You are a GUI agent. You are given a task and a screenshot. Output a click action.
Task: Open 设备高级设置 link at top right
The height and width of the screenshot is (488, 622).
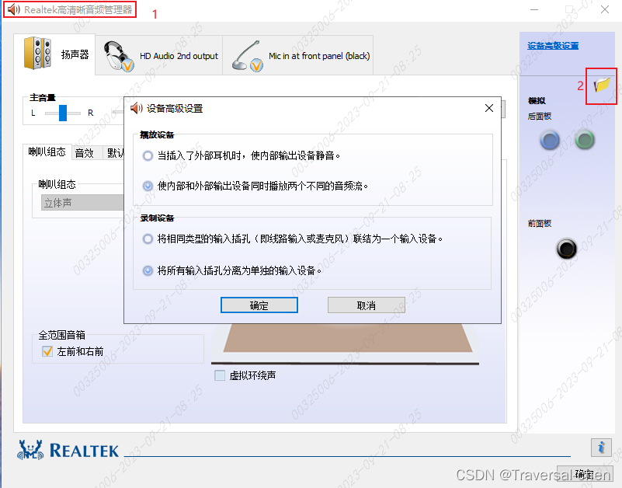553,46
